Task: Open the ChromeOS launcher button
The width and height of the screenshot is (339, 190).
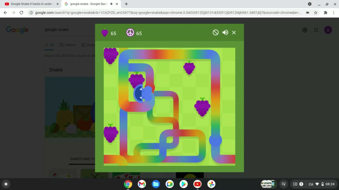Action: pyautogui.click(x=6, y=184)
